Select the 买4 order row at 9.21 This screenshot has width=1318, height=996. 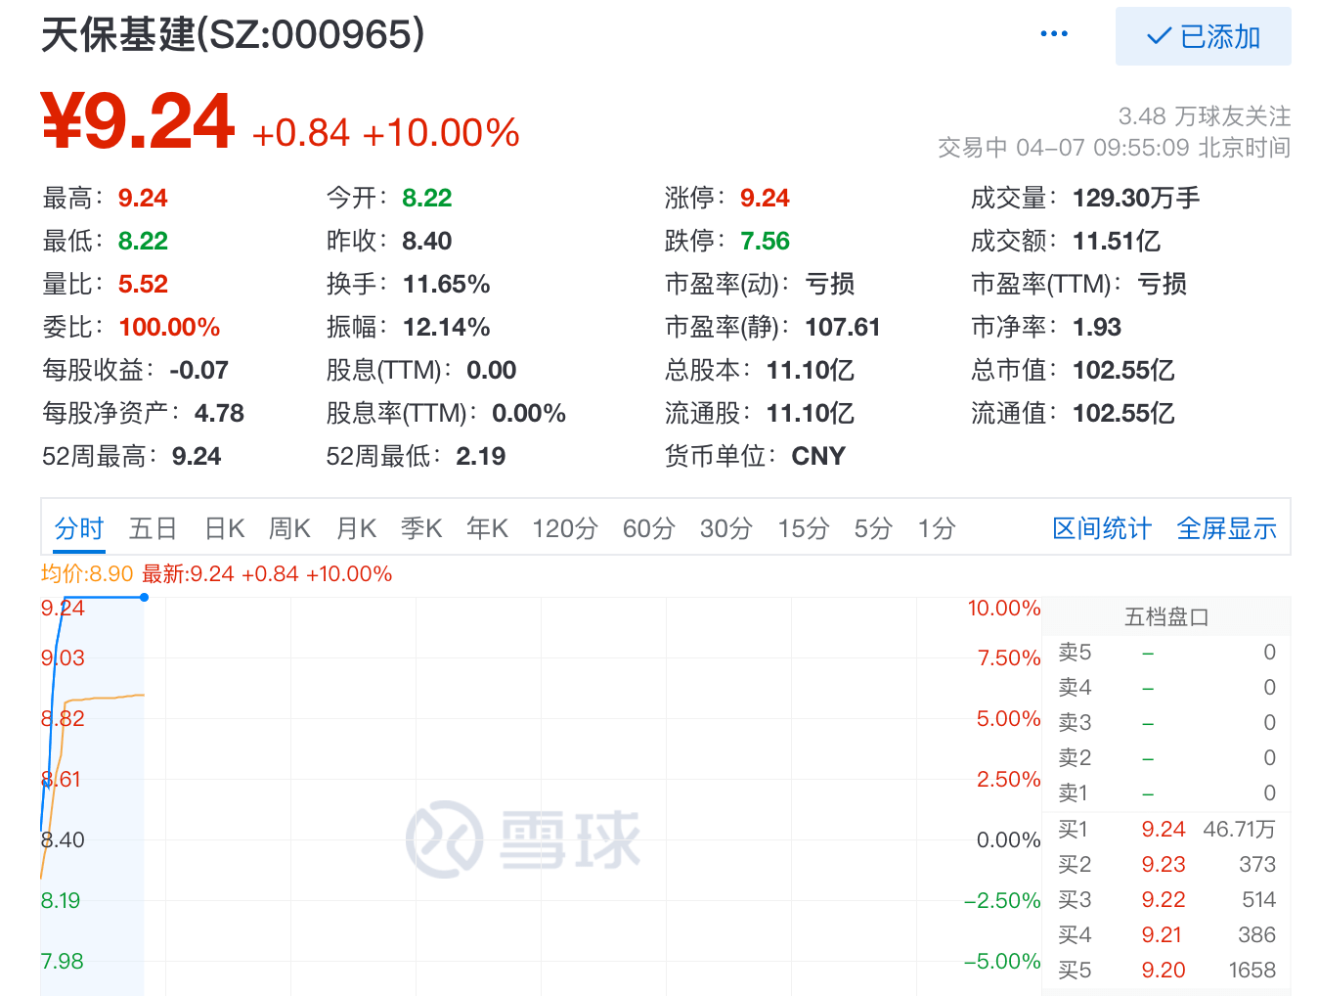[x=1166, y=934]
